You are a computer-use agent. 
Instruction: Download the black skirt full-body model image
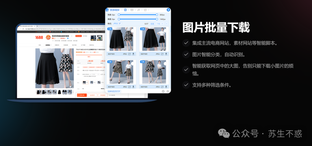point(166,54)
